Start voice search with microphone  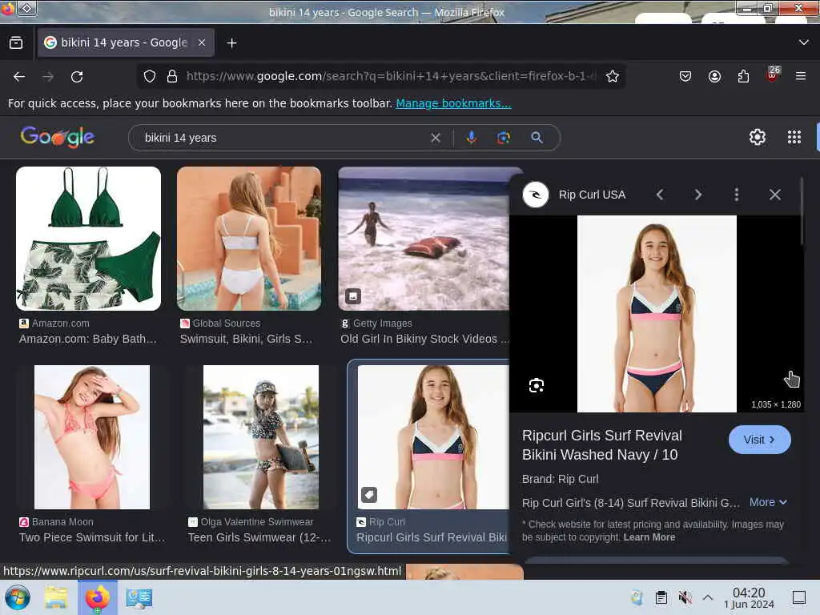click(471, 138)
